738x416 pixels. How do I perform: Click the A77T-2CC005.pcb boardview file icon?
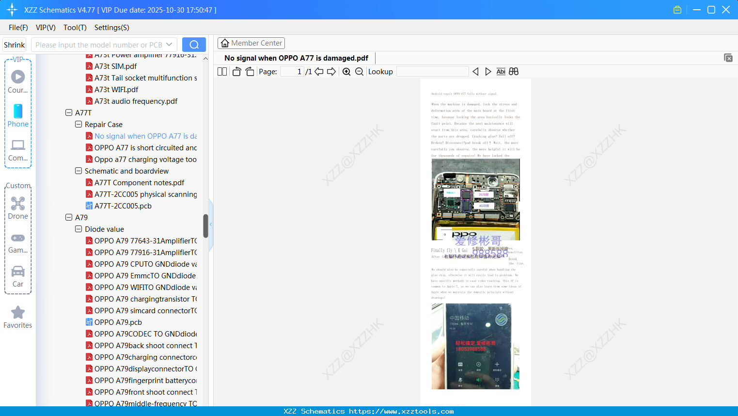(89, 206)
